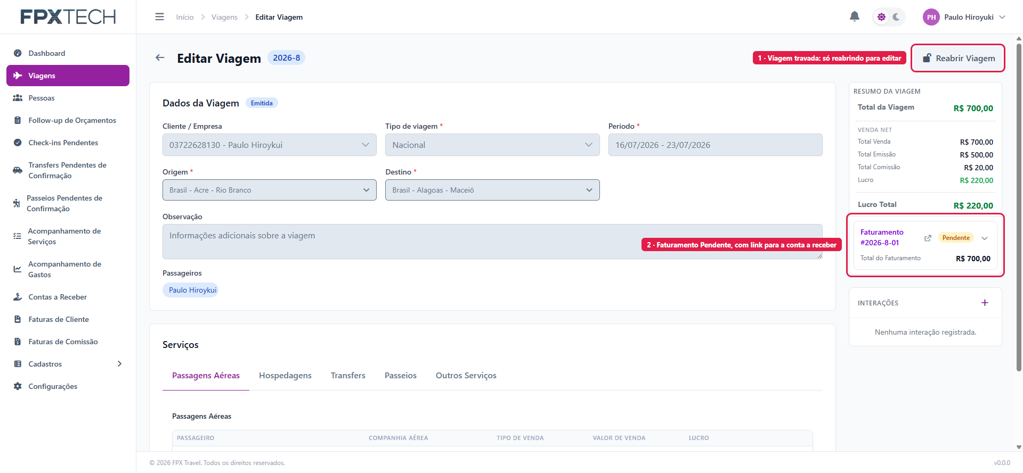The height and width of the screenshot is (473, 1023).
Task: Open the Destino dropdown
Action: pyautogui.click(x=492, y=190)
